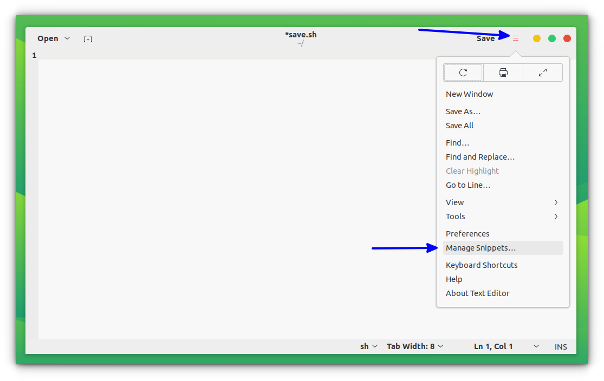Open Keyboard Shortcuts
The width and height of the screenshot is (604, 381).
(482, 265)
